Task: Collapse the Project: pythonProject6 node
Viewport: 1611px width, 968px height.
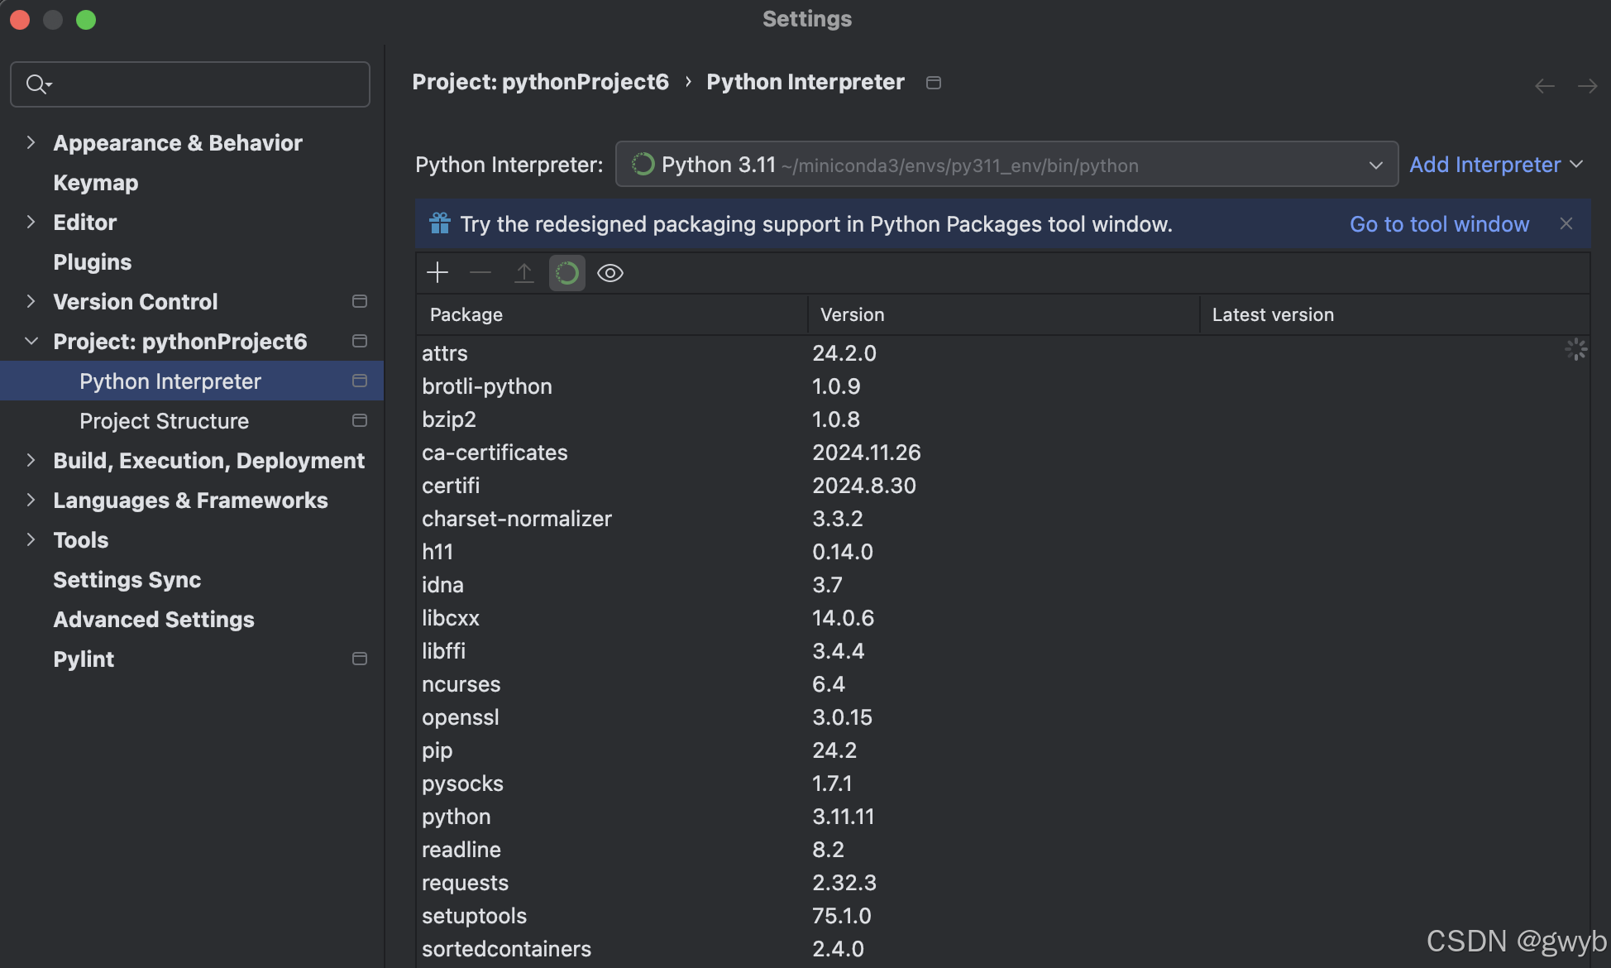Action: coord(31,341)
